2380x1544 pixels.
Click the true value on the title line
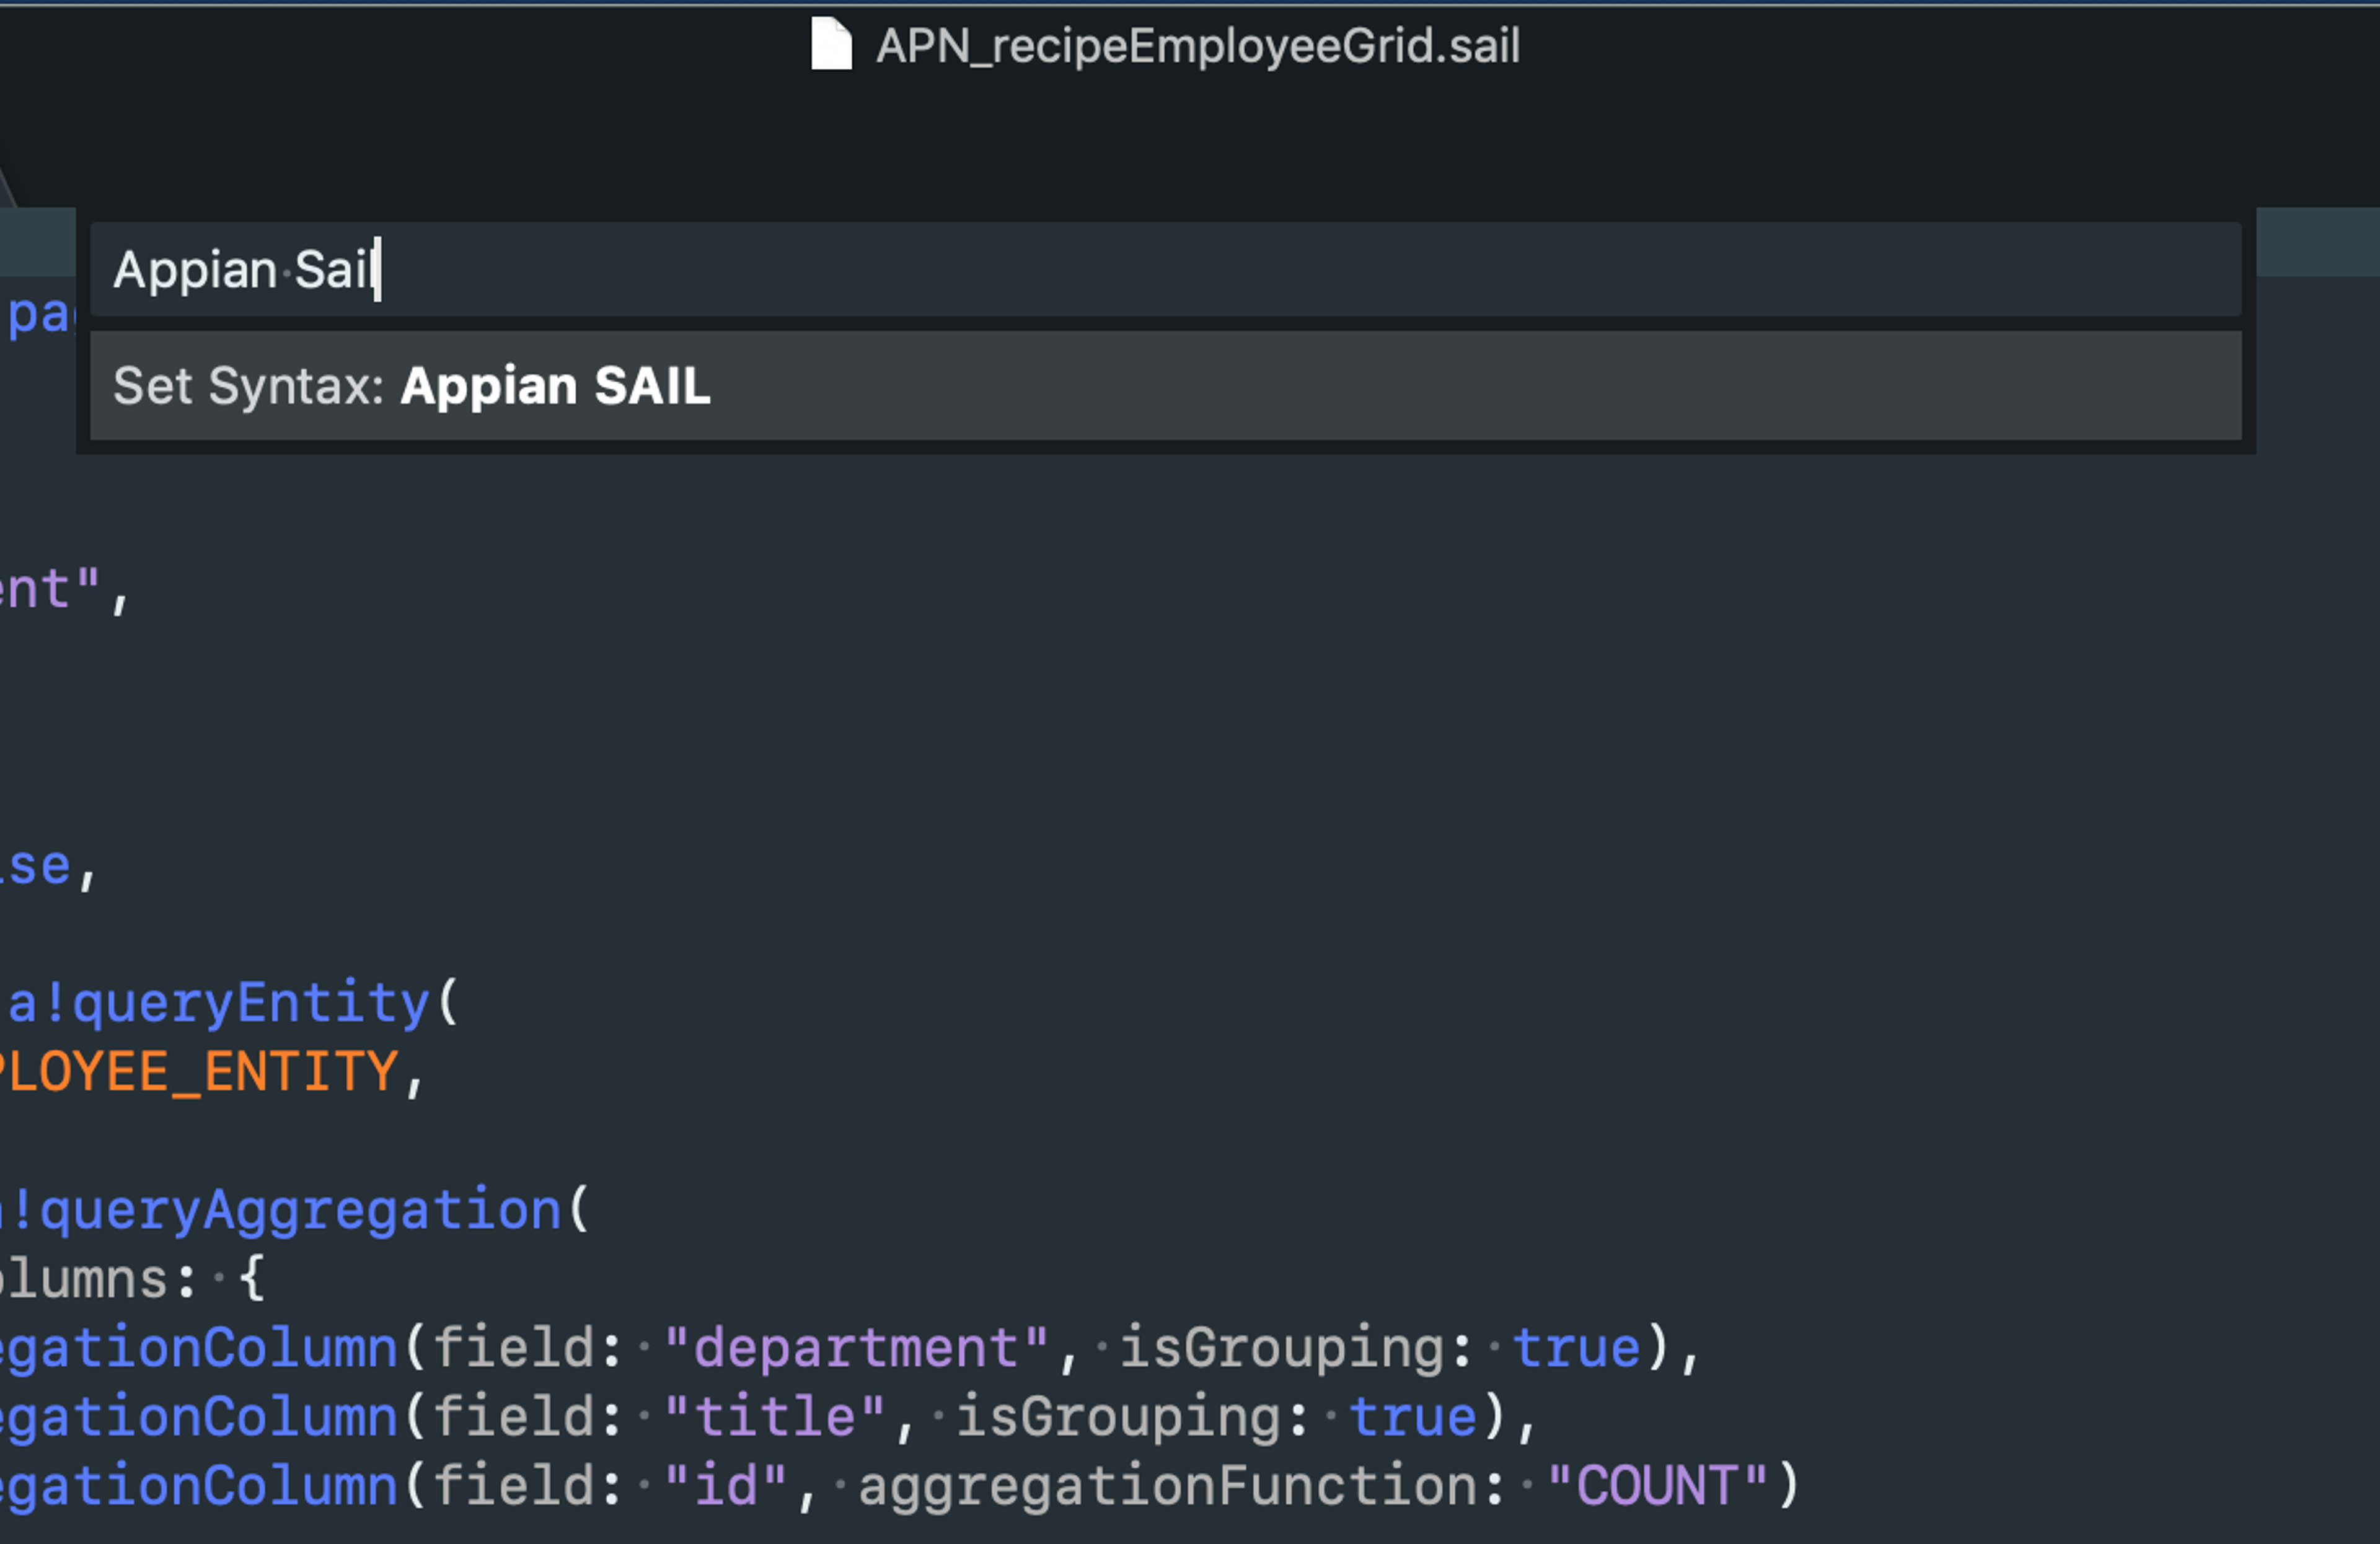pos(1413,1417)
